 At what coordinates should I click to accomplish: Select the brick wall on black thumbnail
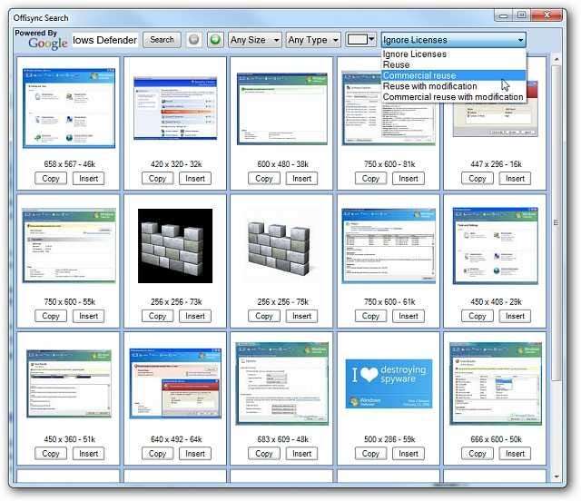click(175, 246)
